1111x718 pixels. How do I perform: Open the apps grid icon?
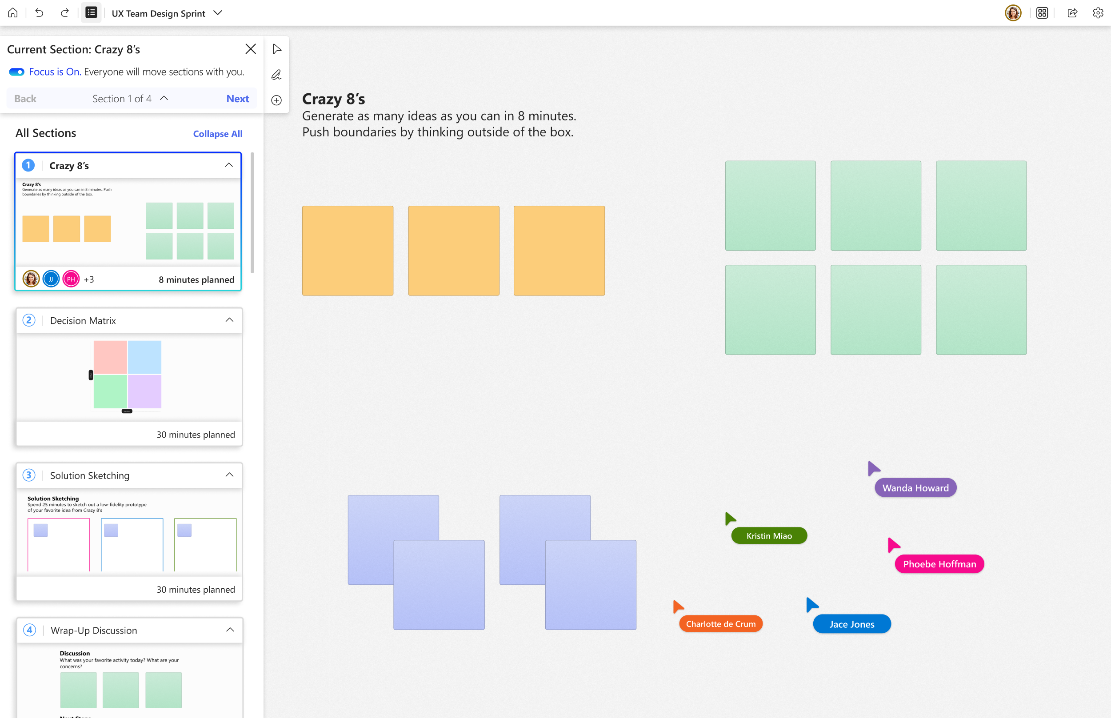(x=1042, y=13)
